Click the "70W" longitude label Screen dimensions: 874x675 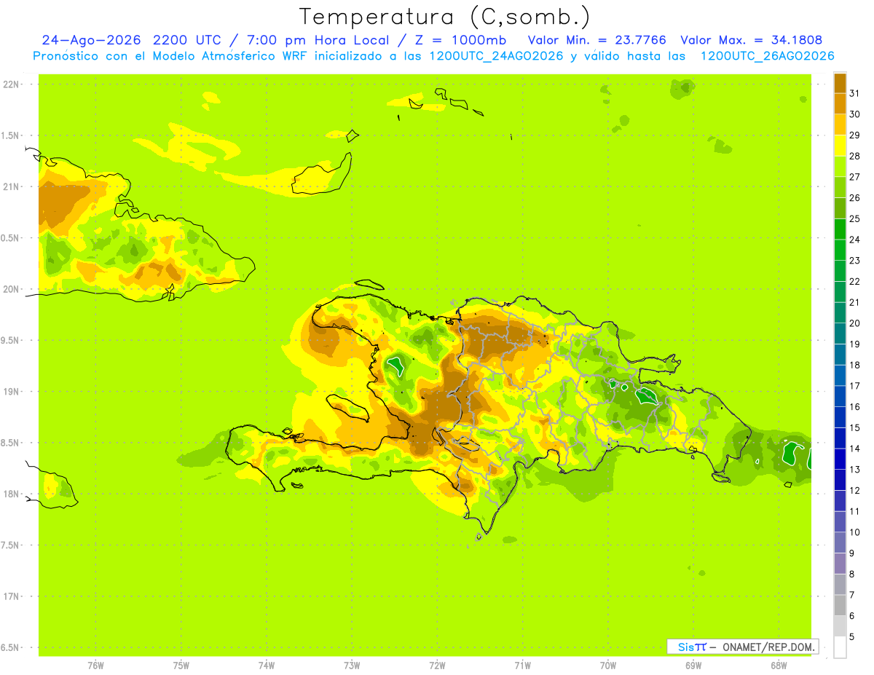pyautogui.click(x=608, y=665)
